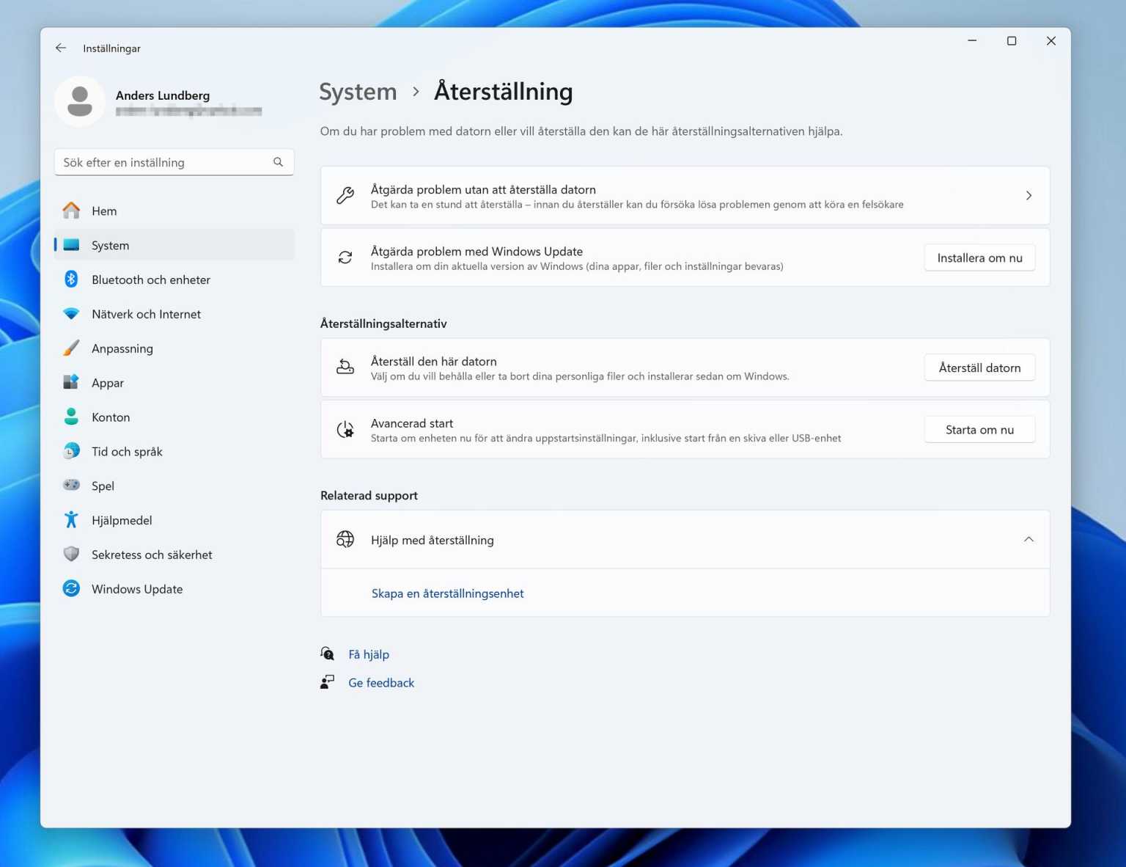Image resolution: width=1126 pixels, height=867 pixels.
Task: Select System in the navigation sidebar
Action: coord(110,245)
